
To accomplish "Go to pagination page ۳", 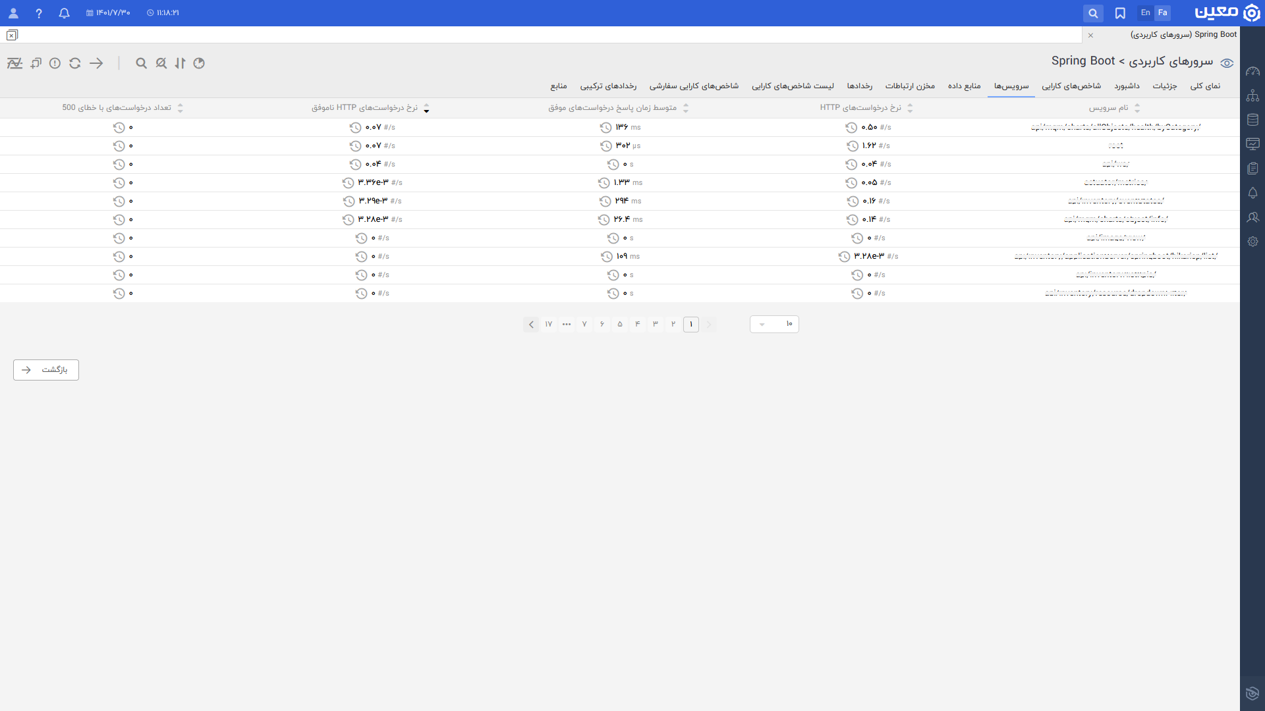I will (656, 324).
